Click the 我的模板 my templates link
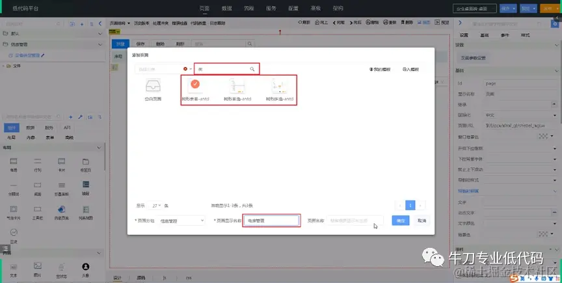 [x=380, y=69]
